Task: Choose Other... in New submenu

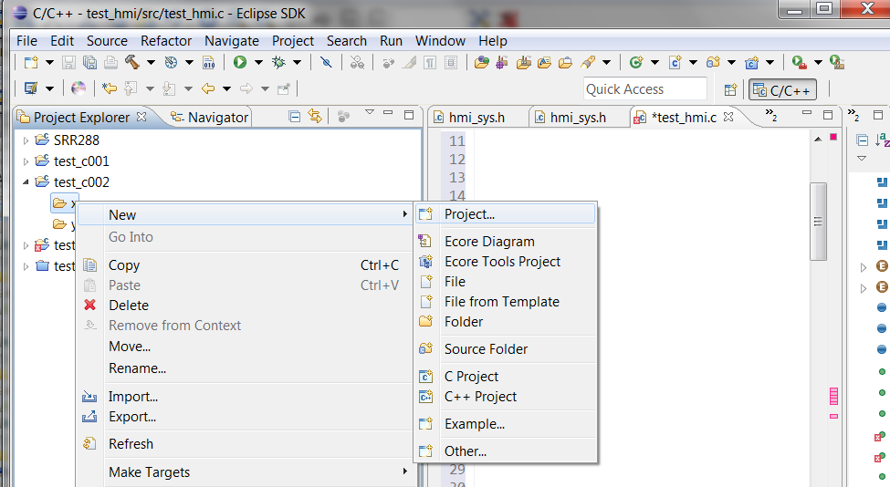Action: (505, 451)
